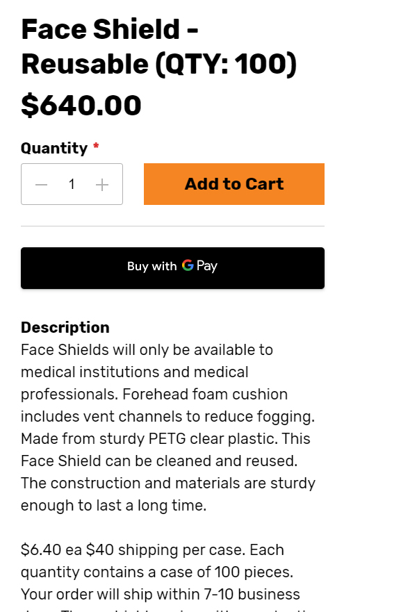
Task: Click the 'Pay' word beside the G logo
Action: (207, 266)
